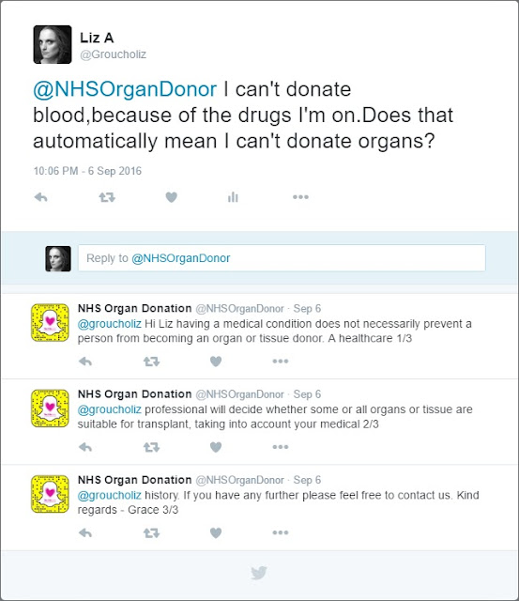Retweet the NHS reply ending 2/3
Screen dimensions: 519x601
coord(151,447)
